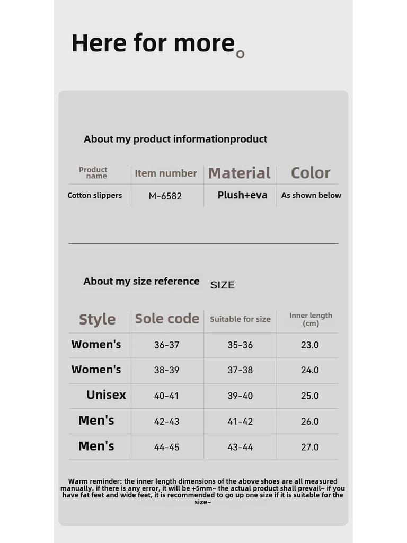This screenshot has height=543, width=407.
Task: Select the Unisex style row label
Action: tap(106, 395)
